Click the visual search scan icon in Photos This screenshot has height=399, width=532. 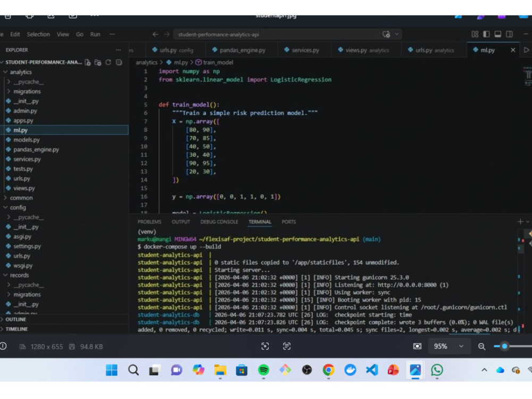[265, 346]
